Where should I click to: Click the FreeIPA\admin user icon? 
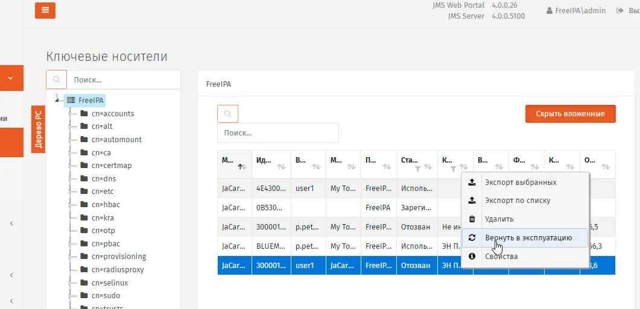click(550, 11)
